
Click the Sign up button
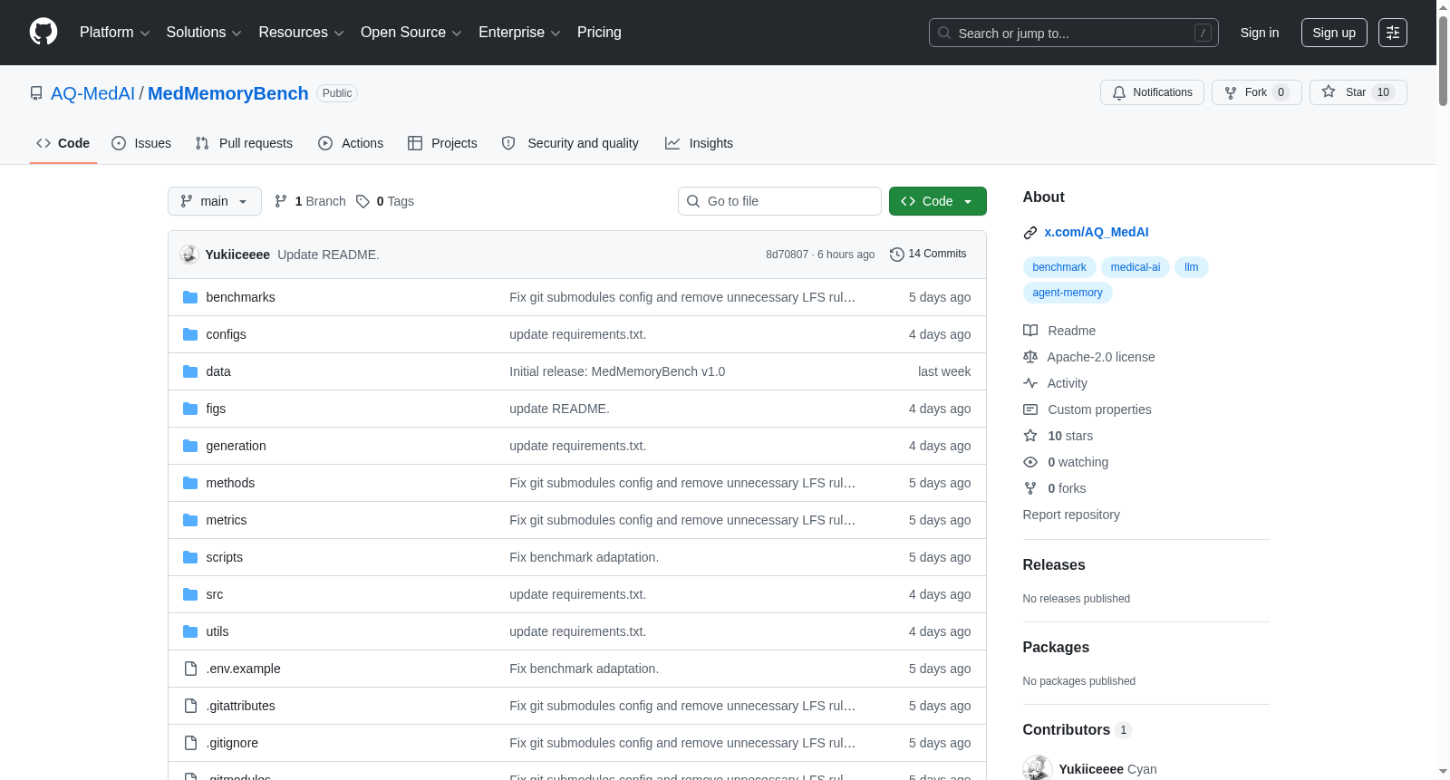pyautogui.click(x=1334, y=33)
